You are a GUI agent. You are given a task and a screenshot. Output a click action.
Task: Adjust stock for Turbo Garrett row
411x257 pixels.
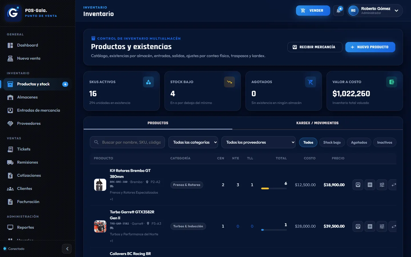pyautogui.click(x=382, y=226)
